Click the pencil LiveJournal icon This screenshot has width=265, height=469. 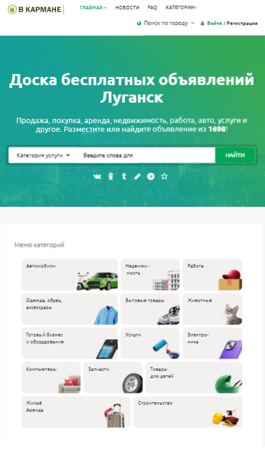137,177
